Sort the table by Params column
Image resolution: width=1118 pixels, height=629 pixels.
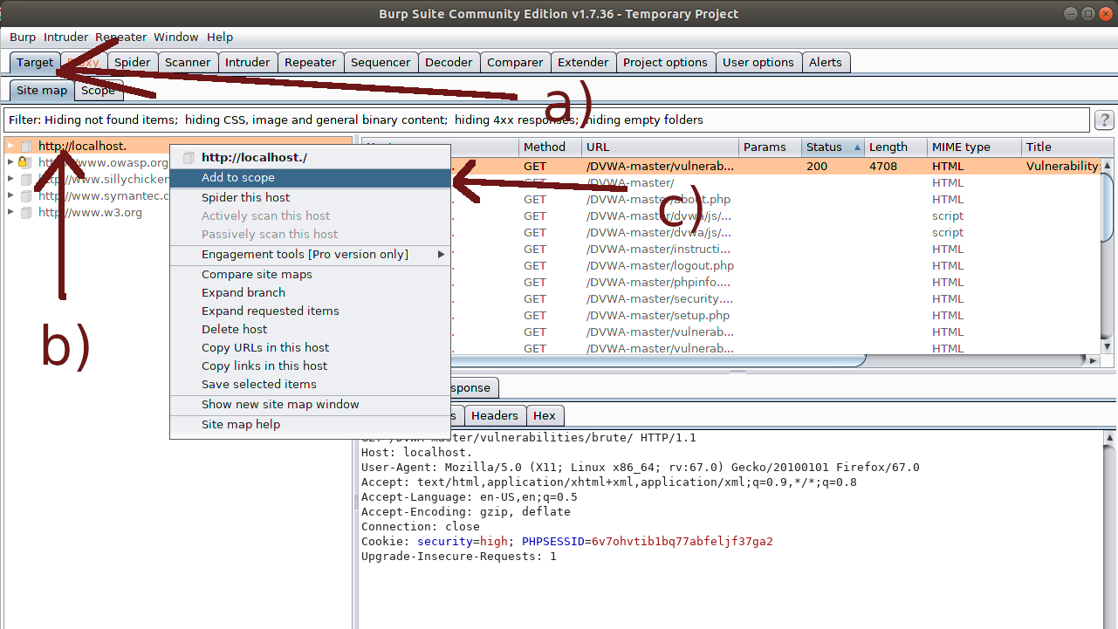pos(771,147)
